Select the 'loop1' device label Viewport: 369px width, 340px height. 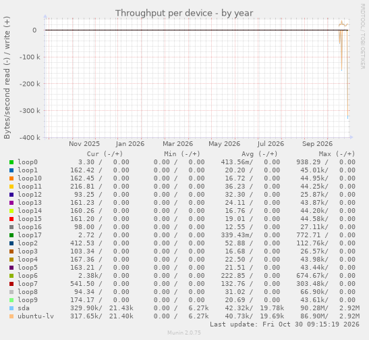point(28,170)
